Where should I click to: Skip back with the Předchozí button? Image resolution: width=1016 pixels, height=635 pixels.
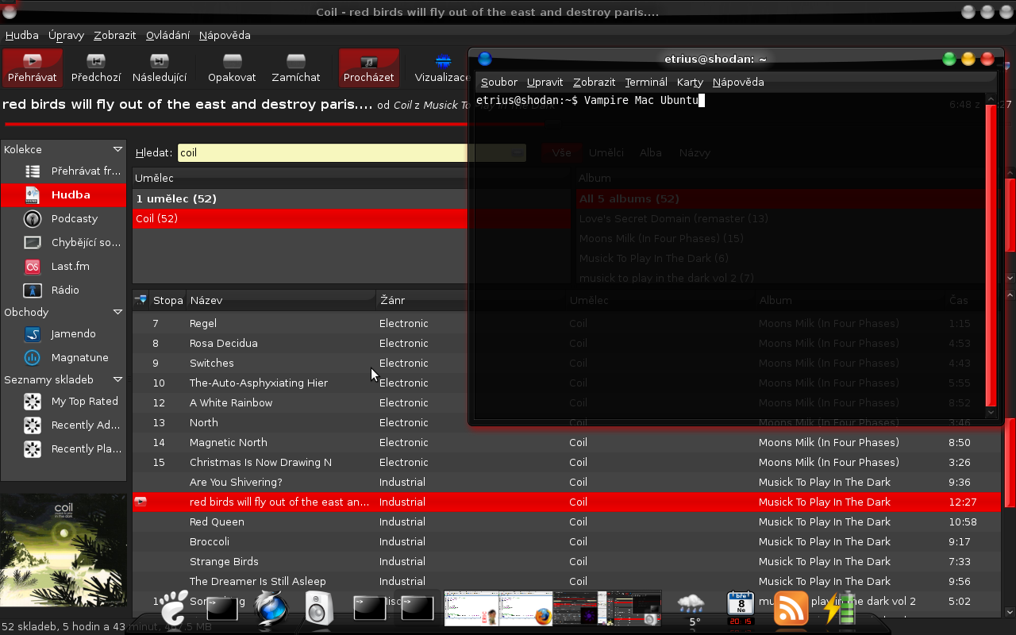96,67
